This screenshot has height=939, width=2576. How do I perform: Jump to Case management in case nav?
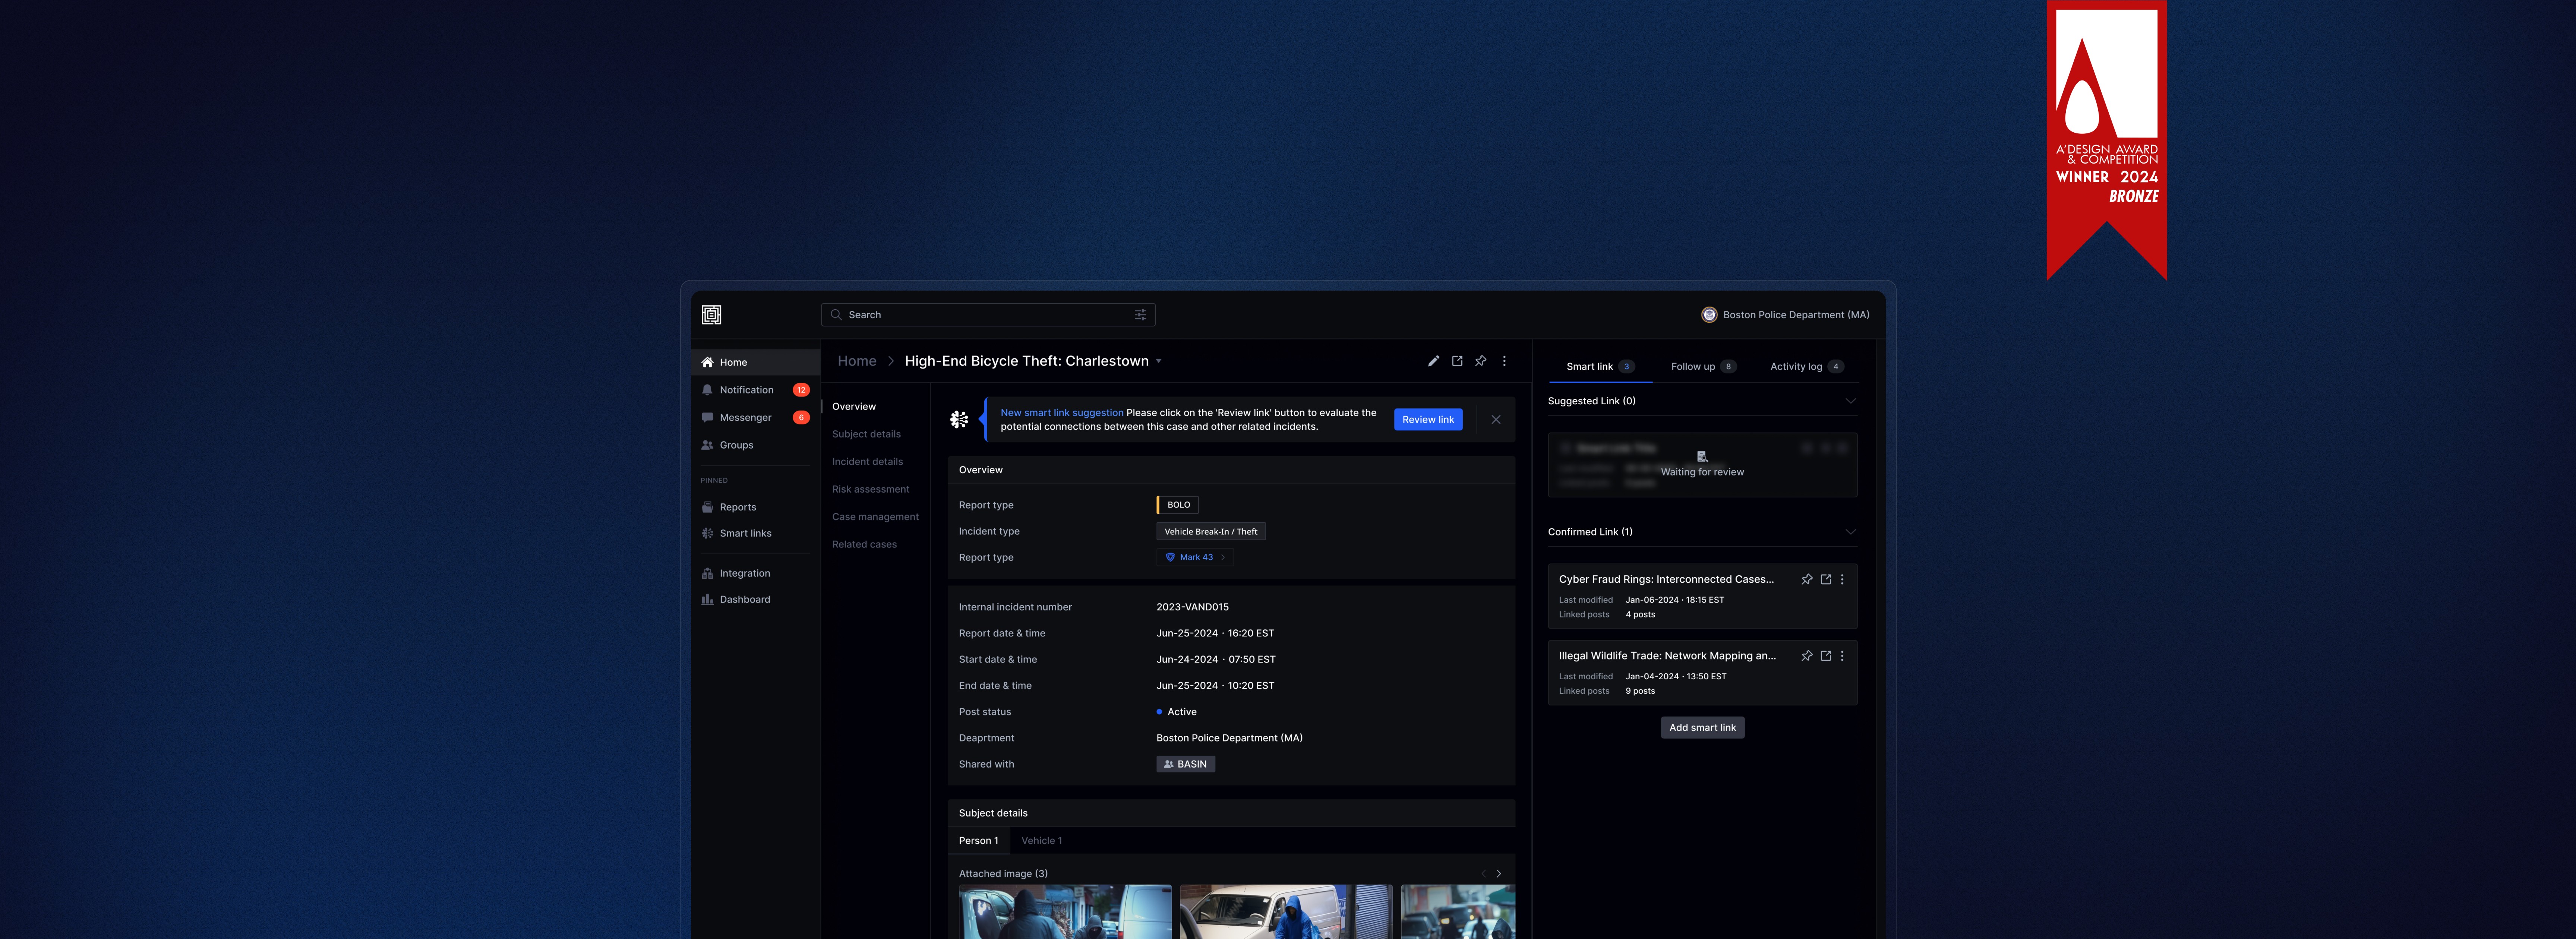pos(875,517)
